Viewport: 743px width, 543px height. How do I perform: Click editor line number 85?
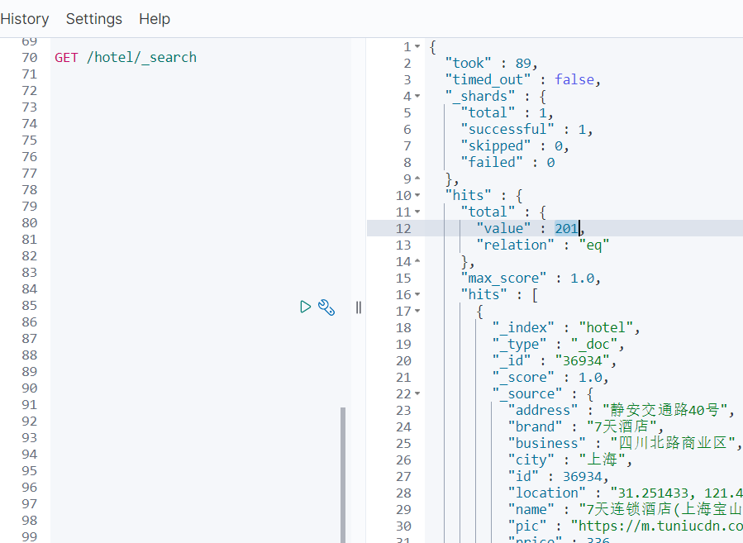point(30,306)
